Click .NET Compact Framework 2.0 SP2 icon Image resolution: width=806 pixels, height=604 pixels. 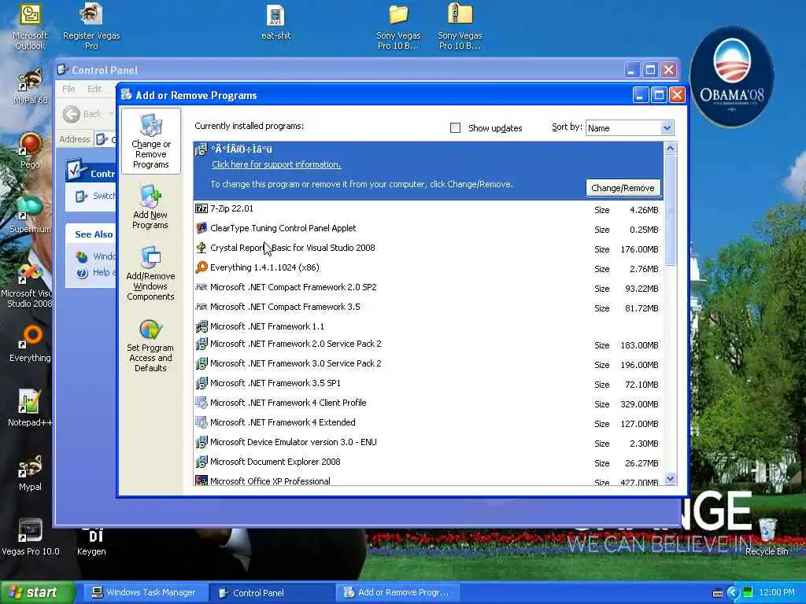point(201,286)
